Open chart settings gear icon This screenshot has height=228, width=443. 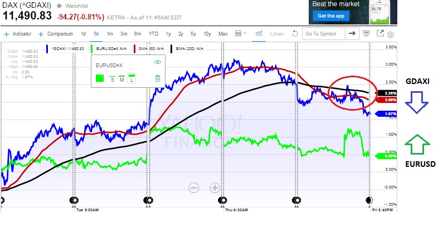391,35
